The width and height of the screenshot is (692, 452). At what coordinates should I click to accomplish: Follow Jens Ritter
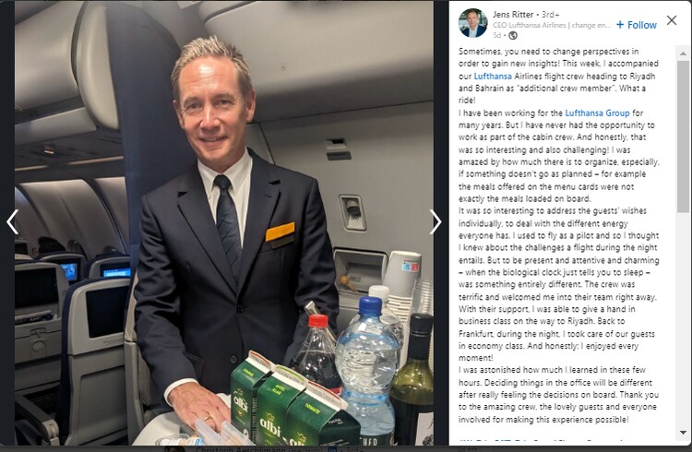click(x=637, y=25)
